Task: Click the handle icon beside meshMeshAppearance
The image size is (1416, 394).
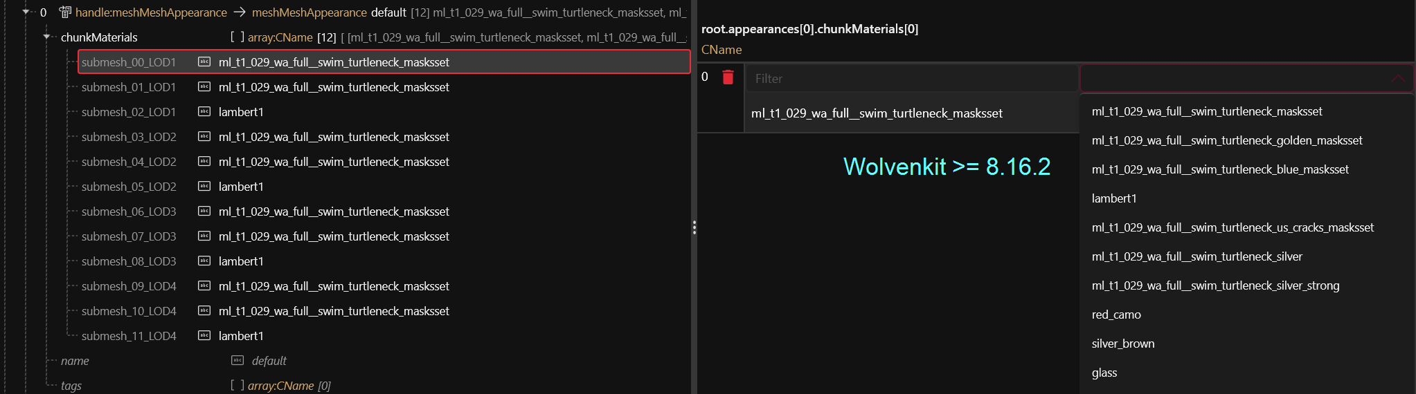Action: [x=65, y=12]
